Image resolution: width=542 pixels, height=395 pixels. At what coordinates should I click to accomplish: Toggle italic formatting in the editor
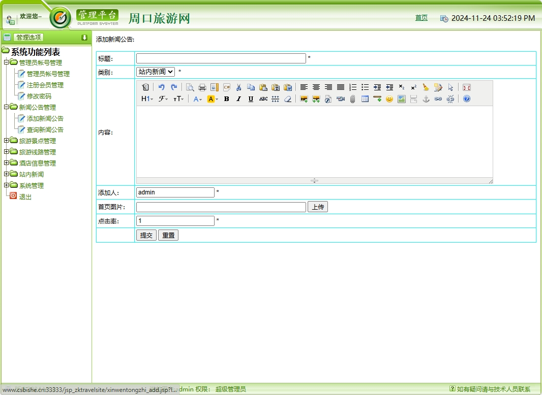(x=238, y=98)
